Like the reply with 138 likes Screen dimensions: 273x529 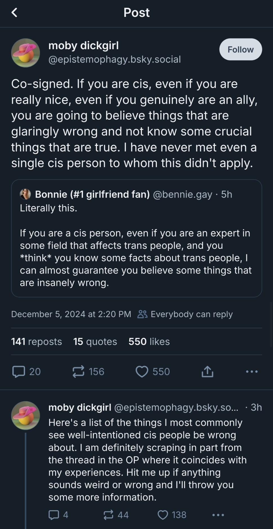click(163, 515)
